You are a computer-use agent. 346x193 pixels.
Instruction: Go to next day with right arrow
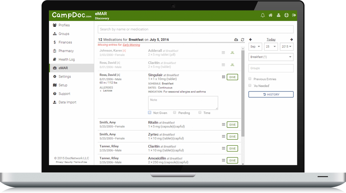(x=292, y=40)
